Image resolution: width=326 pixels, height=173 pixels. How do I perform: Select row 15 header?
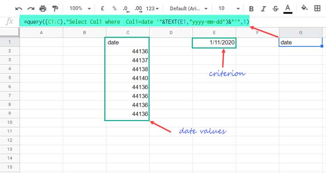[9, 167]
